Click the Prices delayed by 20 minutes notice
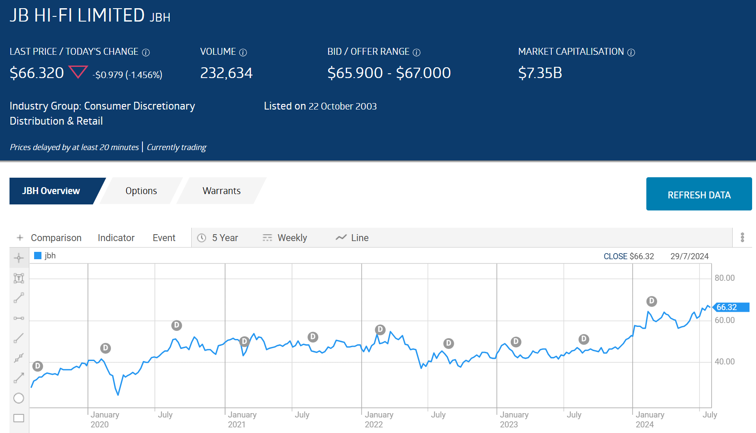The height and width of the screenshot is (433, 756). pyautogui.click(x=74, y=147)
